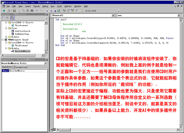Click the Break pause icon
The height and width of the screenshot is (133, 184).
point(51,11)
